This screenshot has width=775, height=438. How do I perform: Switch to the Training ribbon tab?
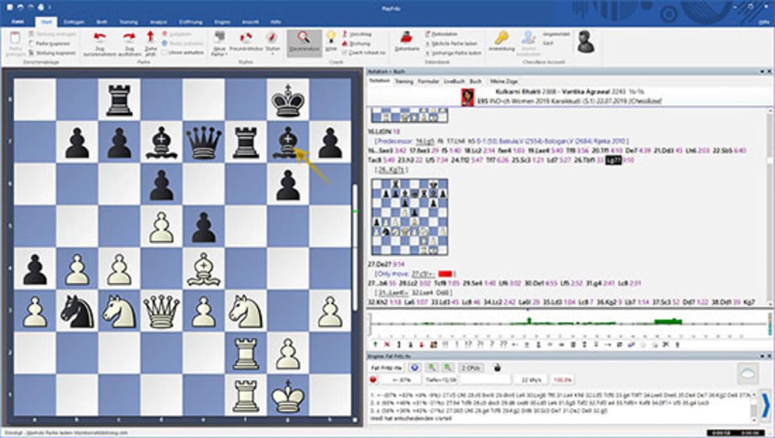[x=129, y=22]
